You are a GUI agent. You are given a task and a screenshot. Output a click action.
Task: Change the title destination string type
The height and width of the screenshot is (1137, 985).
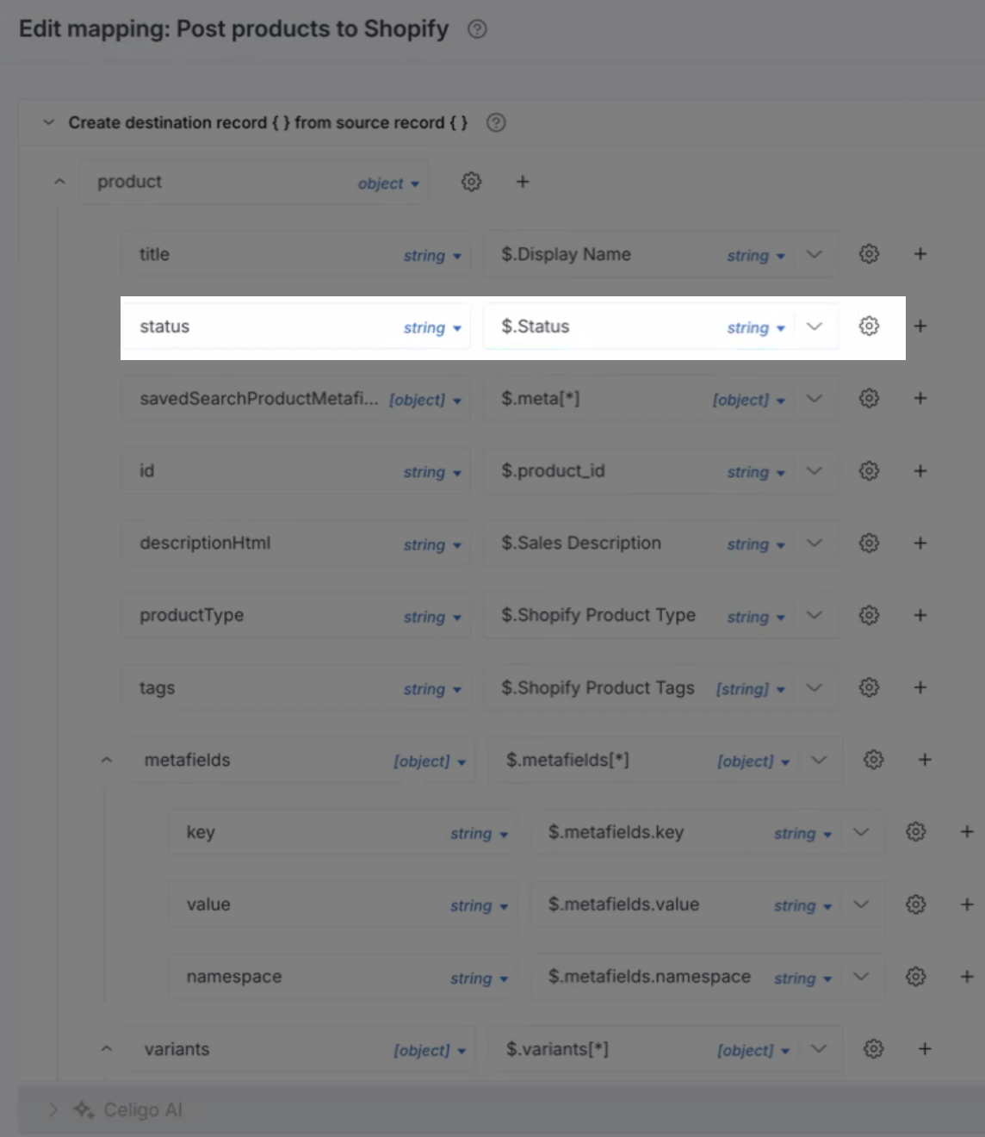coord(432,256)
